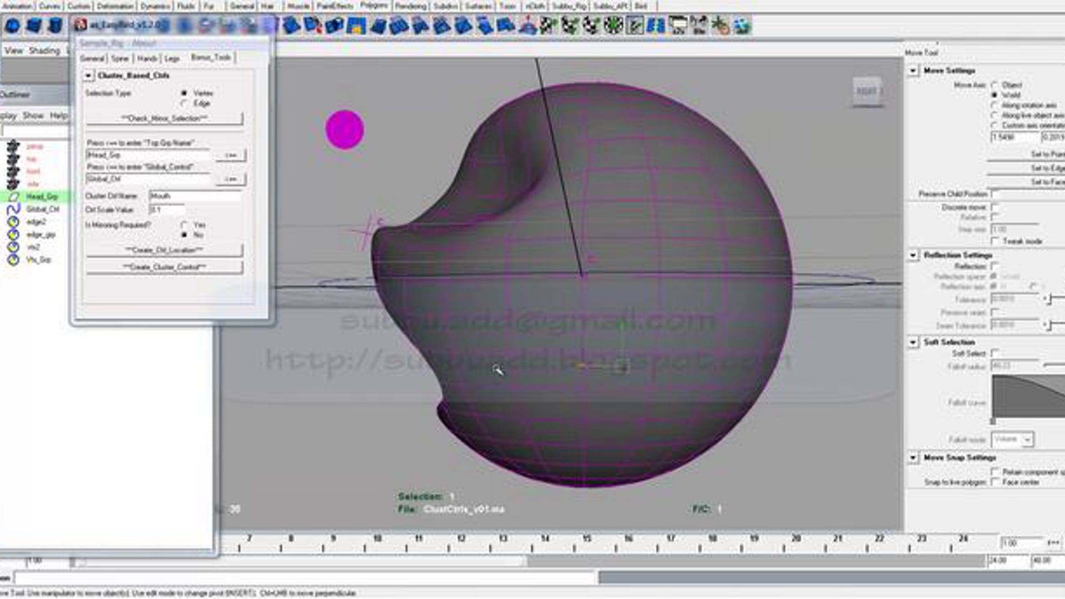Click the last globe-like shelf icon
The height and width of the screenshot is (599, 1065).
(742, 26)
